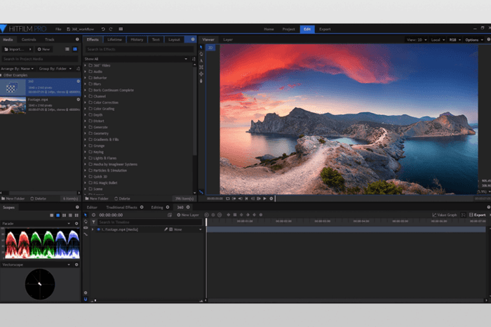Open the File menu
Screen dimensions: 491x327
(x=58, y=29)
